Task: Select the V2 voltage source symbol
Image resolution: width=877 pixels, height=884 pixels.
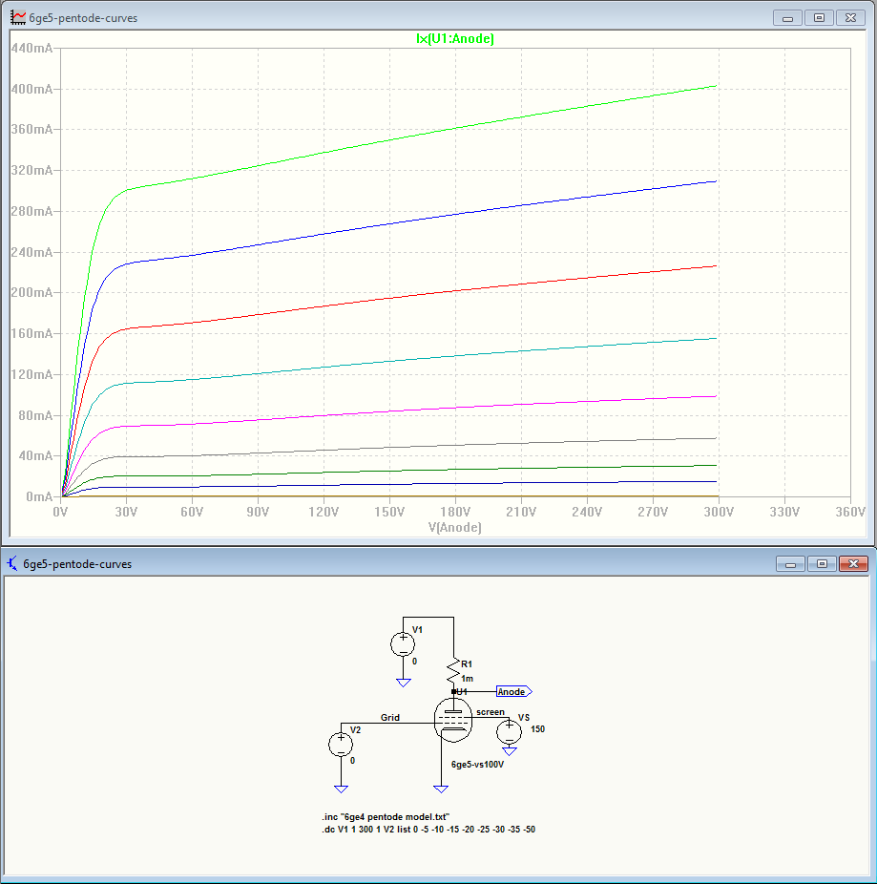Action: 341,745
